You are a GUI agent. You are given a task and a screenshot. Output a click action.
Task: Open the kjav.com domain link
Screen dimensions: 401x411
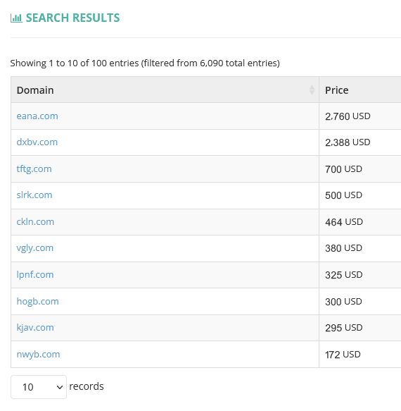coord(35,328)
